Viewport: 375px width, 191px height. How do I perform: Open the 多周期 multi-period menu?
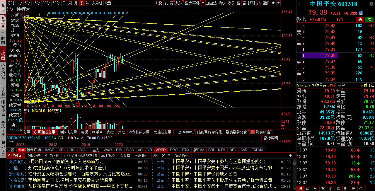[97, 3]
